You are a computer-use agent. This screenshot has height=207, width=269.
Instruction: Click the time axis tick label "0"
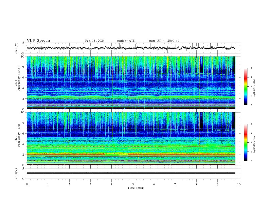[x=27, y=184]
